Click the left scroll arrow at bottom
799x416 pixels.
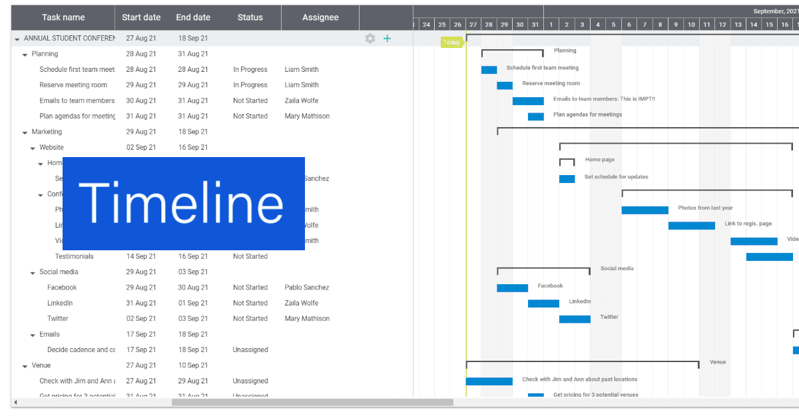tap(16, 402)
